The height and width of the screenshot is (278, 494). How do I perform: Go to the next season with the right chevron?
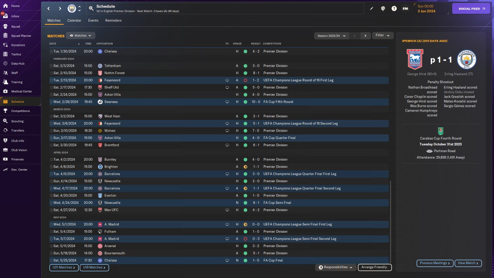pyautogui.click(x=365, y=36)
